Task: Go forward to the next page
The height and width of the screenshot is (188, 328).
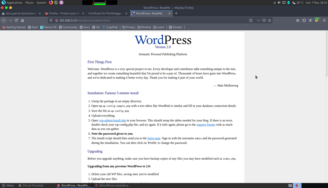Action: coord(10,20)
